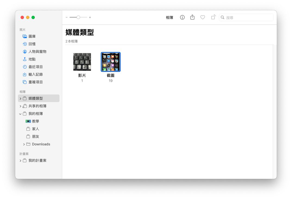This screenshot has height=199, width=292.
Task: Collapse the 我的相簿 chevron
Action: point(20,114)
